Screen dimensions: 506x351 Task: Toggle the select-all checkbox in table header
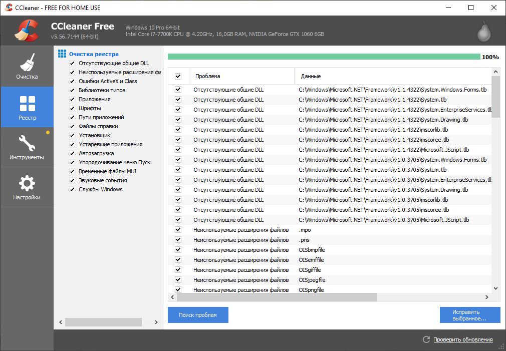coord(178,76)
